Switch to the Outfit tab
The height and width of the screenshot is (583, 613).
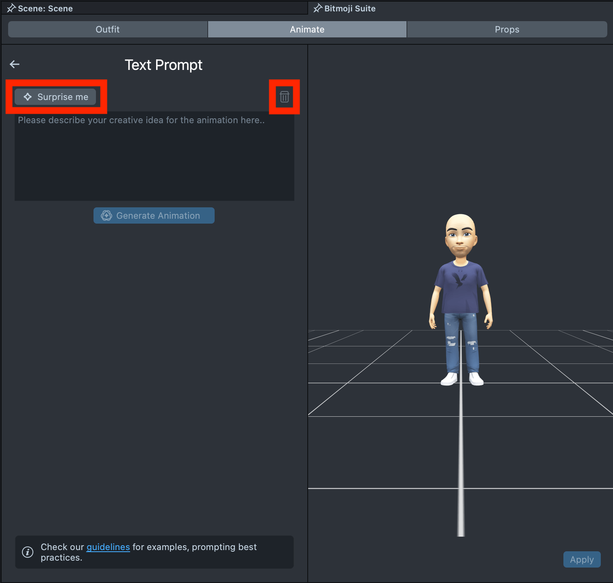[x=108, y=29]
